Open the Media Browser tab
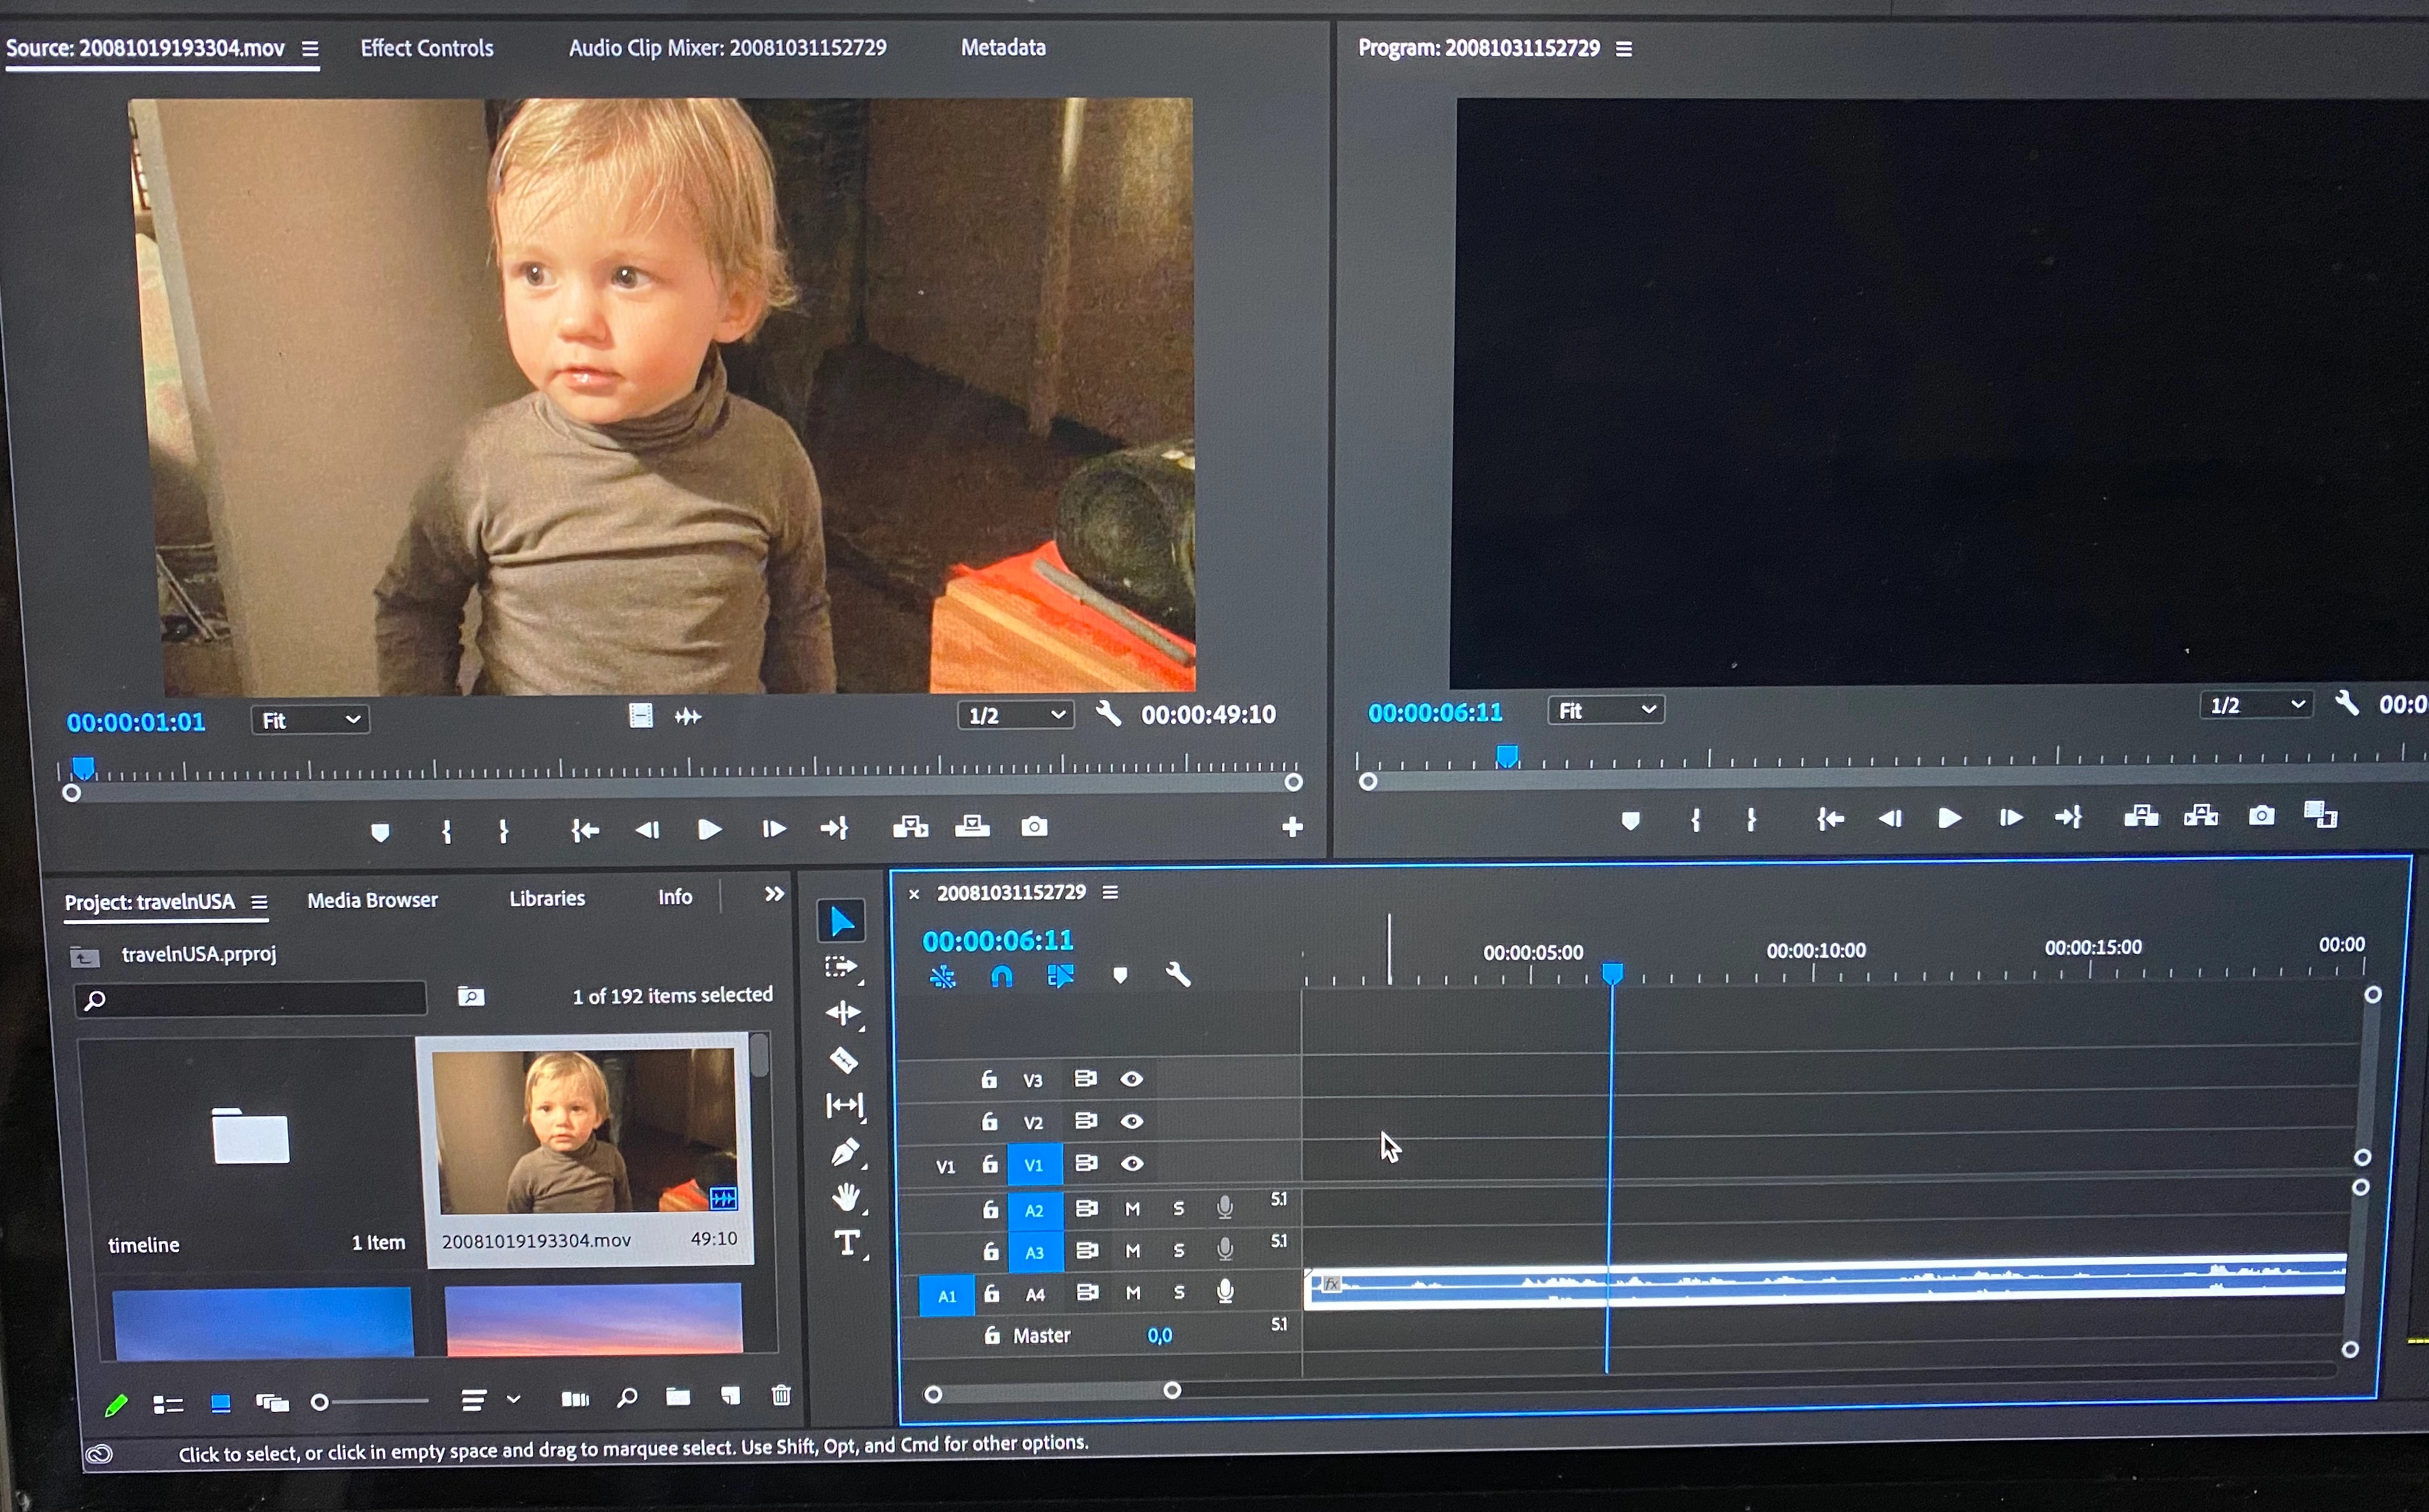2429x1512 pixels. (372, 900)
